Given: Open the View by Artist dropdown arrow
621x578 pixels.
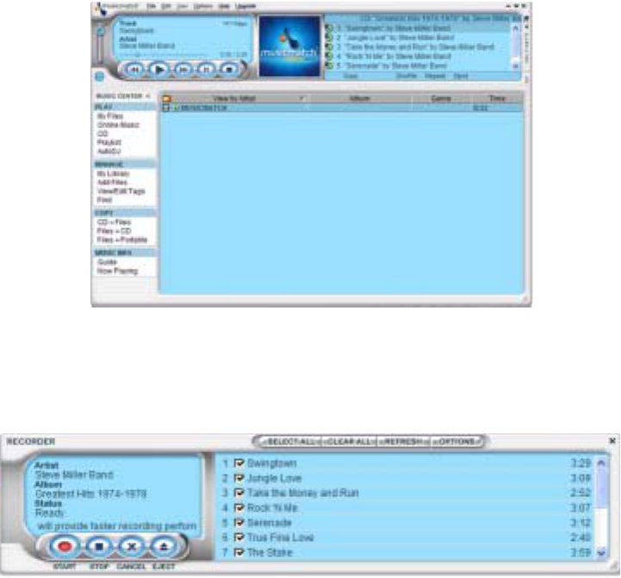Looking at the screenshot, I should click(x=301, y=98).
